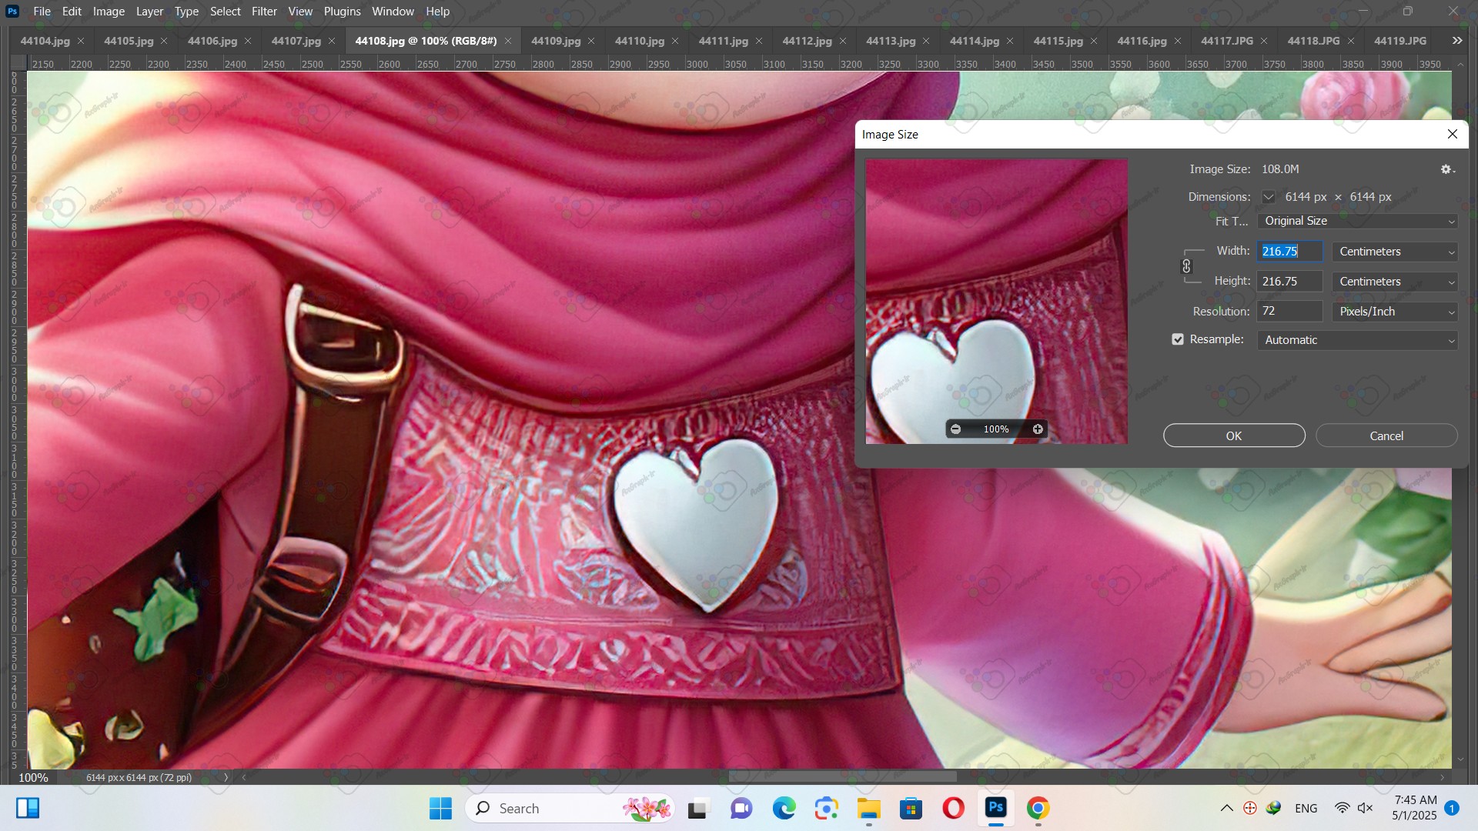Close the active 44108.jpg tab

click(507, 41)
